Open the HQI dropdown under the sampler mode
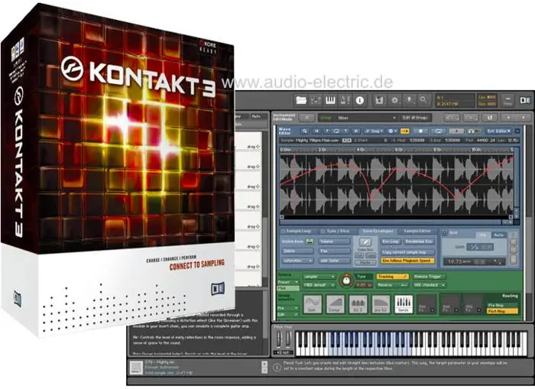535x389 pixels. click(x=319, y=285)
